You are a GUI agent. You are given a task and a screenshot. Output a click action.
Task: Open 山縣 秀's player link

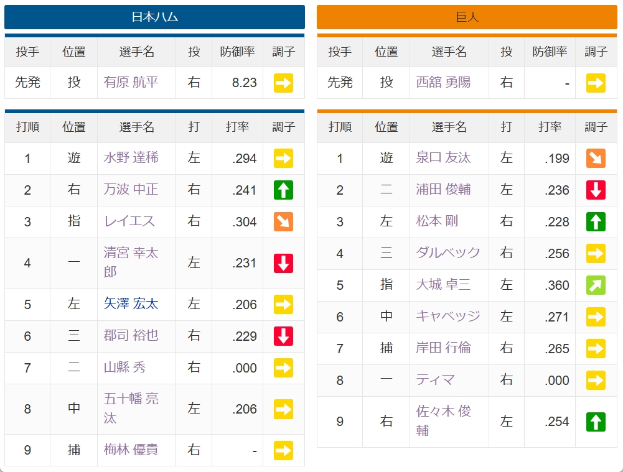(x=124, y=367)
